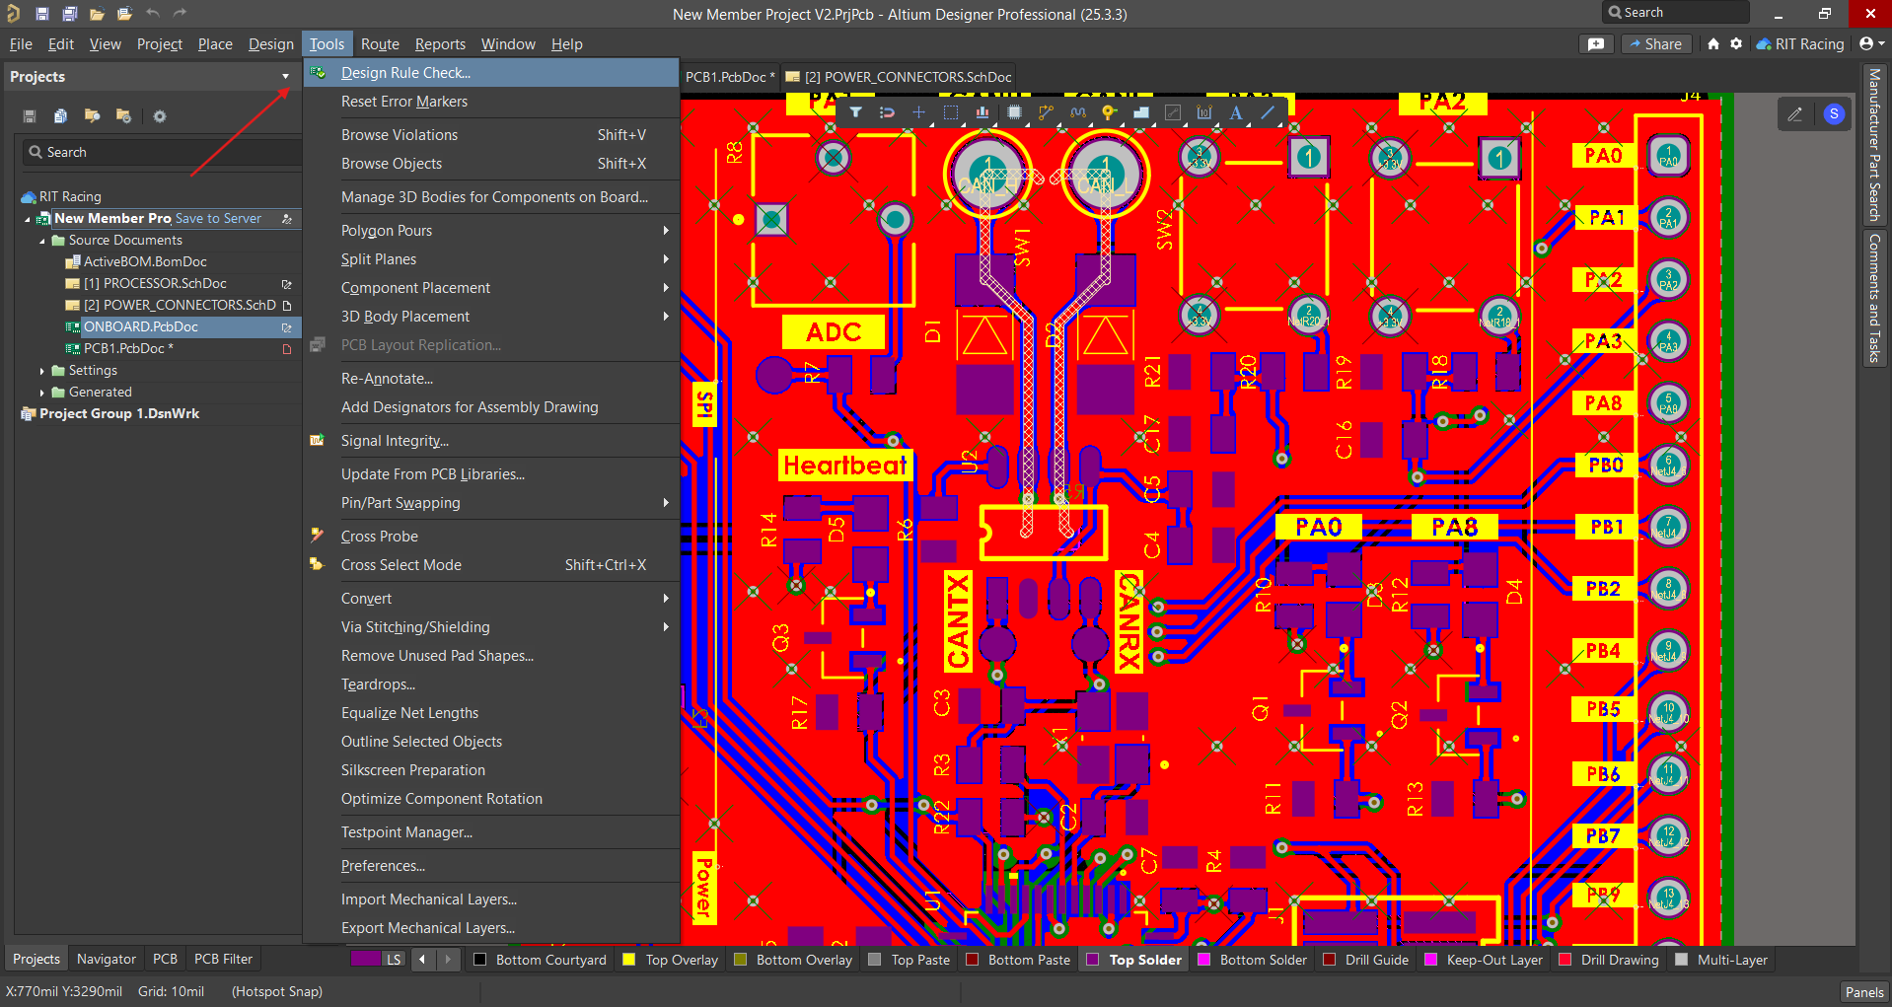The height and width of the screenshot is (1007, 1892).
Task: Select the Place Line tool icon
Action: pos(1268,112)
